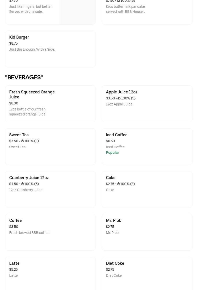Click the $8.75 price on Kid Burger
Viewport: 201px width, 290px height.
[13, 43]
